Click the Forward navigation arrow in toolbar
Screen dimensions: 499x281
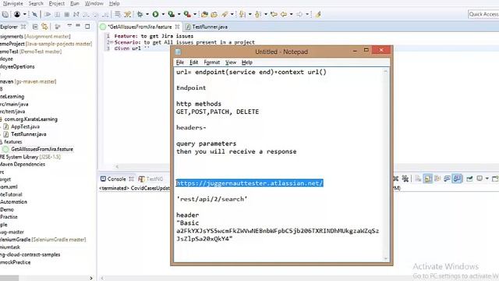299,14
